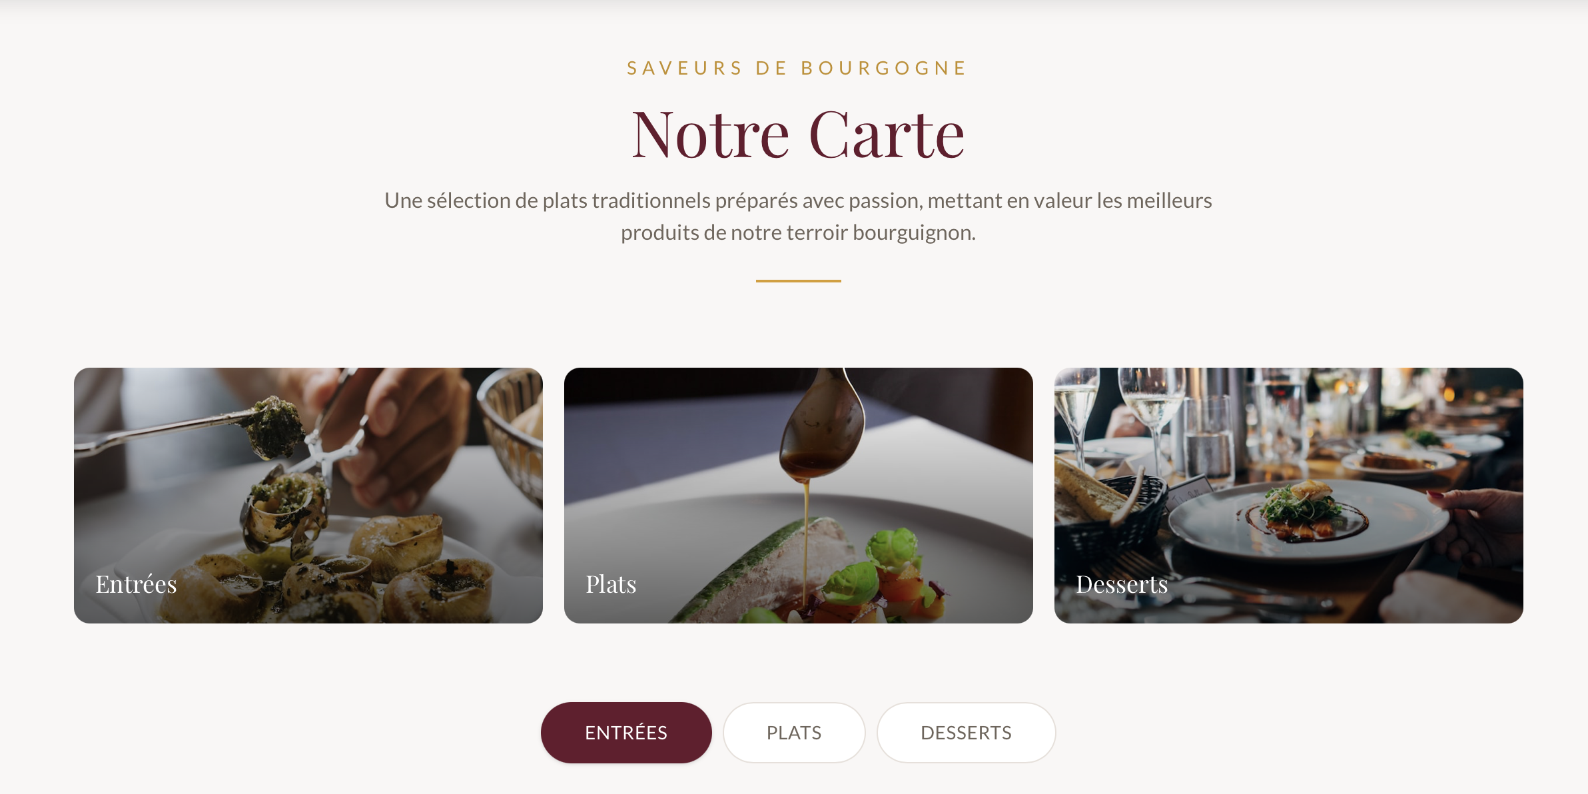Click the 'Entrées' caption on the first card
Screen dimensions: 1588x794
(x=136, y=584)
